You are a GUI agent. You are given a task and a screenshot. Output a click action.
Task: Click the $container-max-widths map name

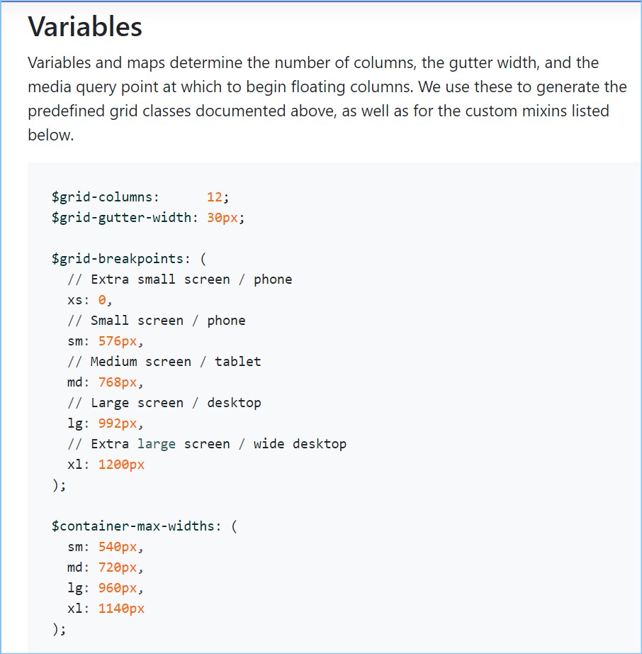click(x=136, y=526)
